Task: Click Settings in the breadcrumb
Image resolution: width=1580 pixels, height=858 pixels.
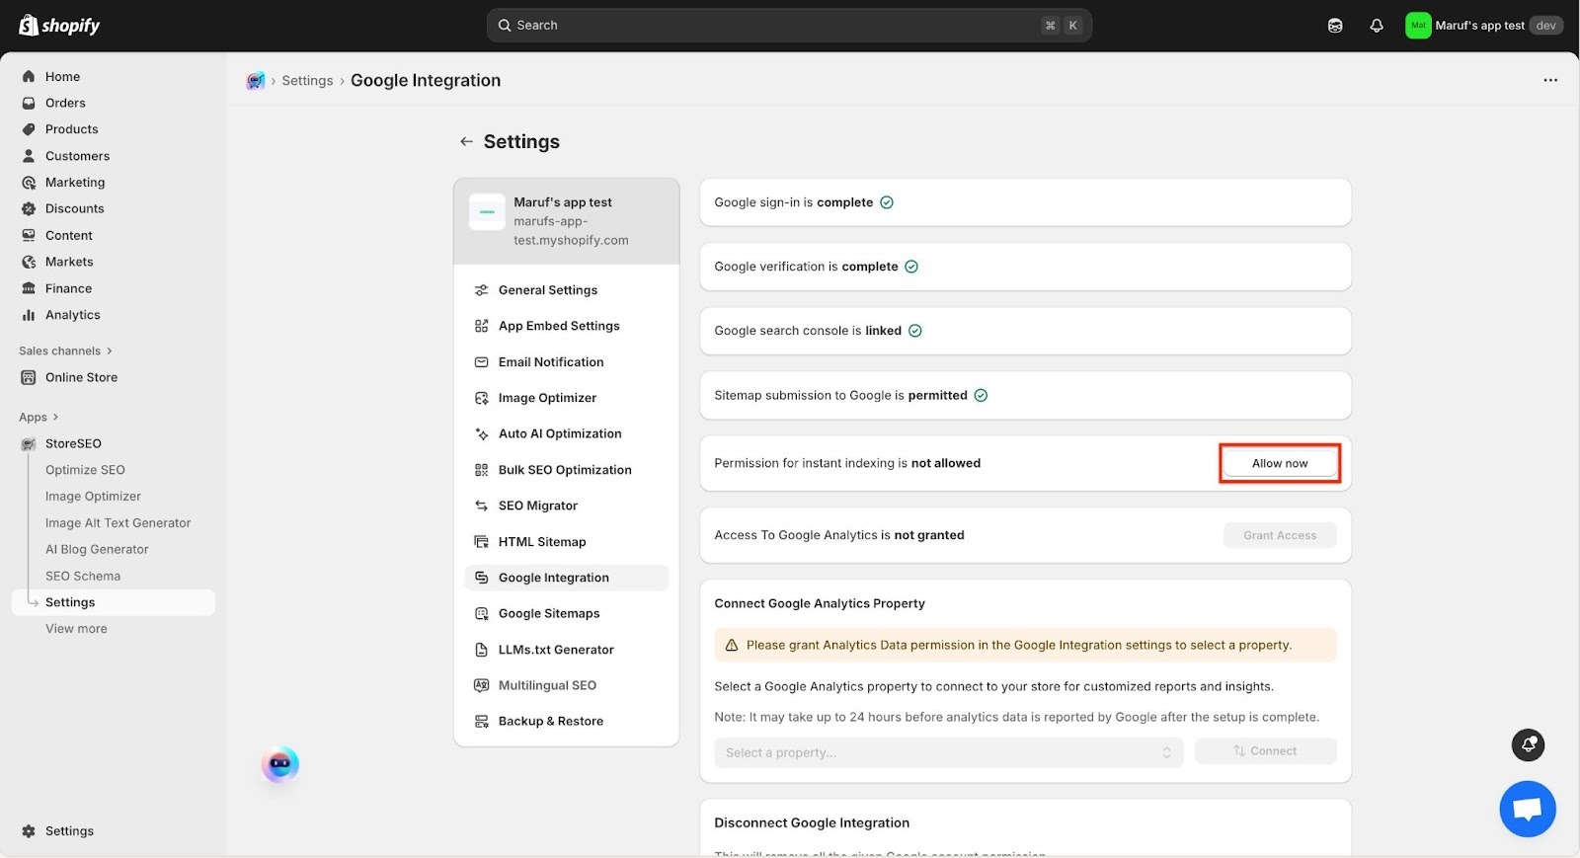Action: point(307,81)
